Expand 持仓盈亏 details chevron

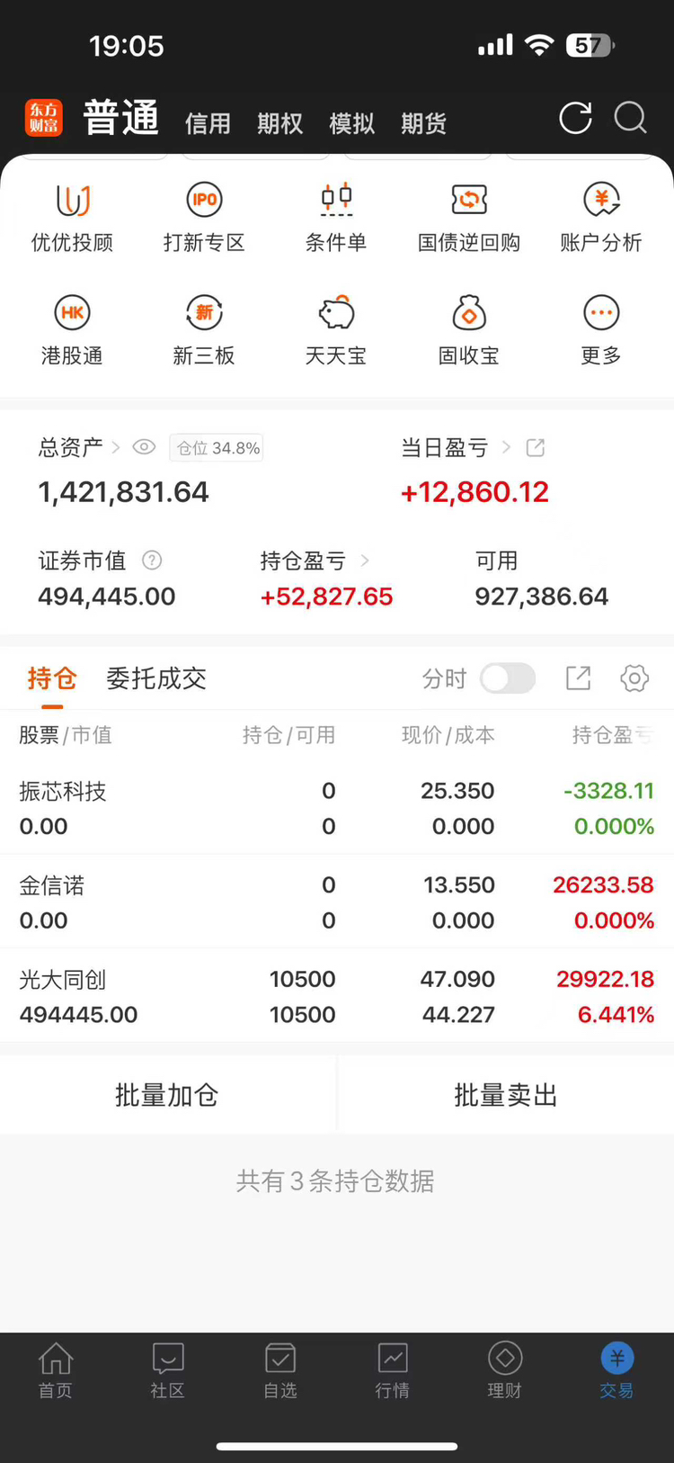(x=365, y=561)
